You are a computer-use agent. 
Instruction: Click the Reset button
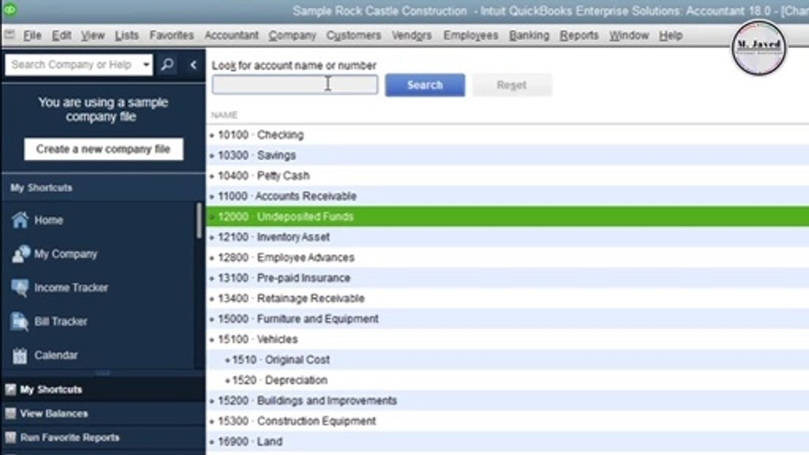pyautogui.click(x=512, y=85)
